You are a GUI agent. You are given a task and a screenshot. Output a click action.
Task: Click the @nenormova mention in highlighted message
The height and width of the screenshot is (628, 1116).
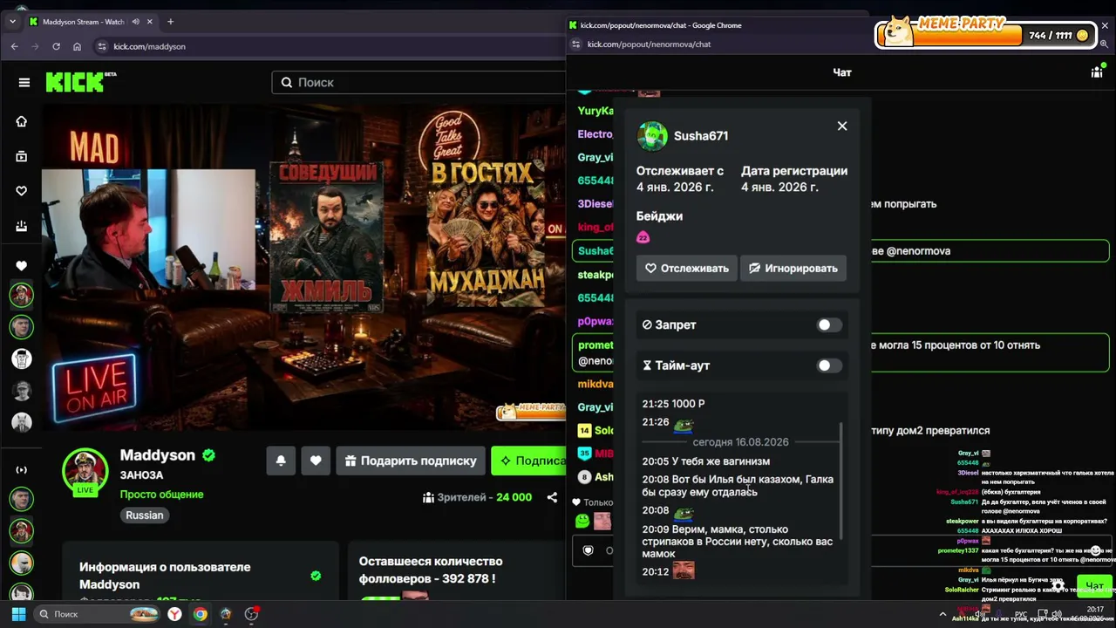(918, 251)
